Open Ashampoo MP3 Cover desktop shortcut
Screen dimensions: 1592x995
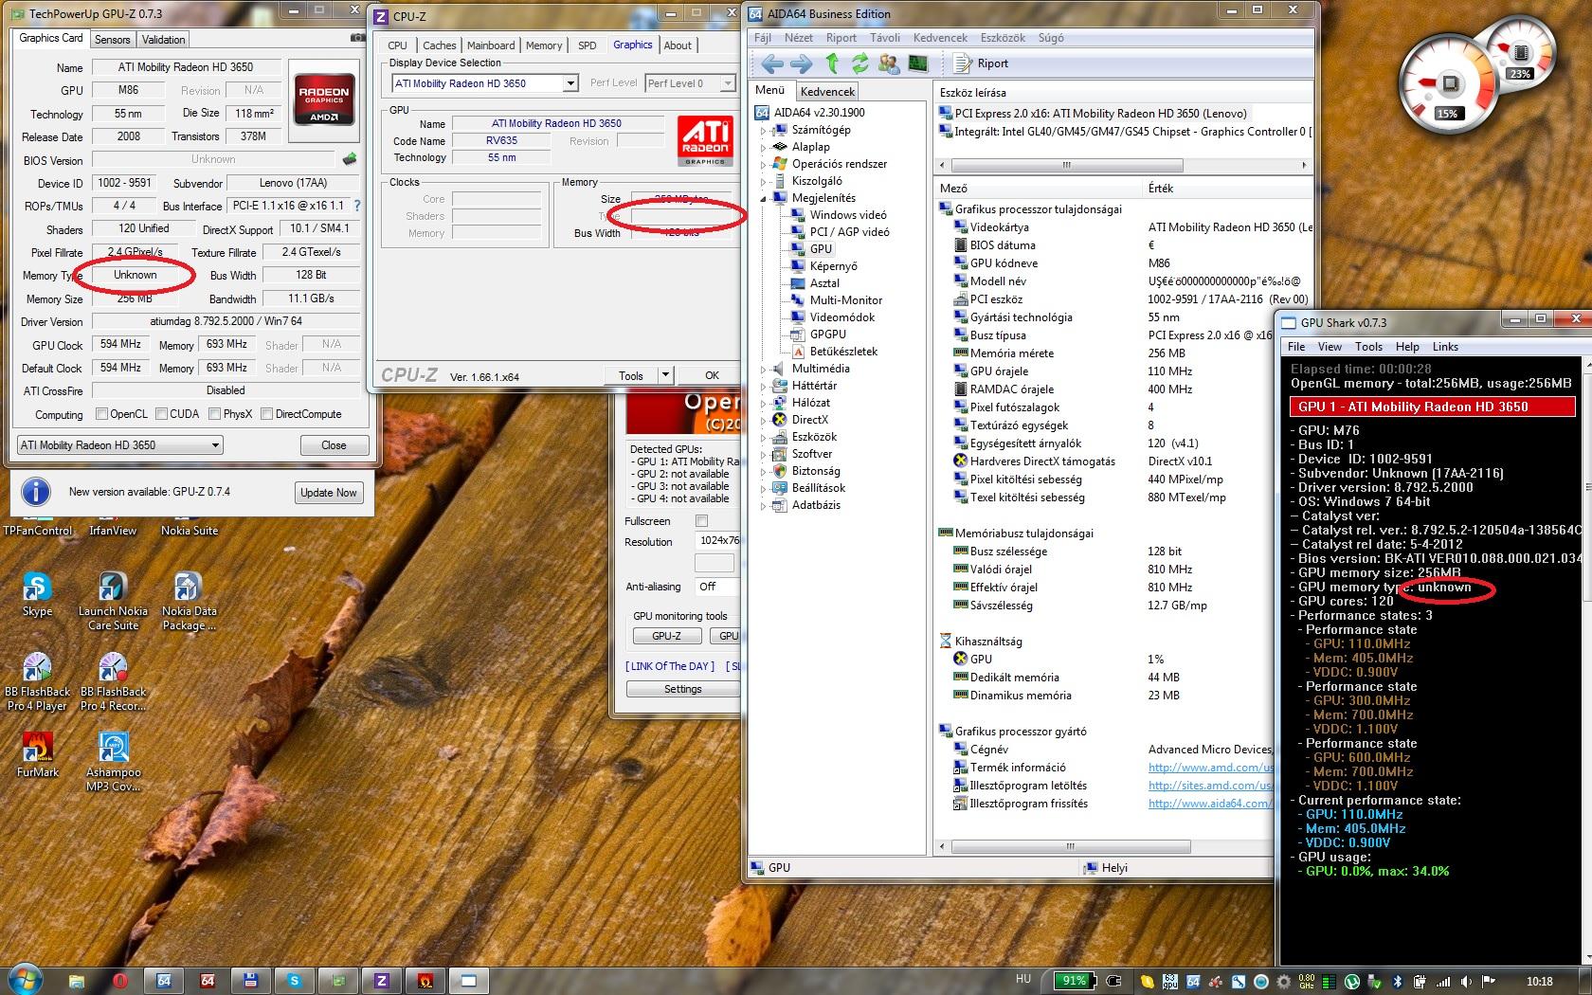(113, 762)
